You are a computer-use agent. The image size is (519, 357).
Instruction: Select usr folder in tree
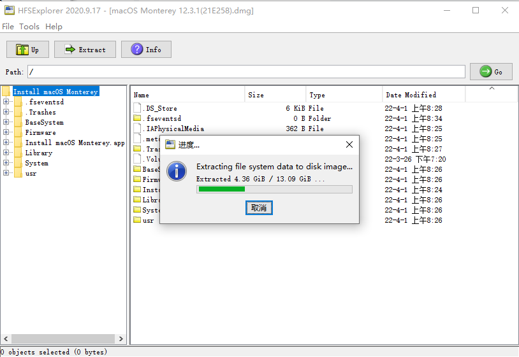pyautogui.click(x=31, y=173)
